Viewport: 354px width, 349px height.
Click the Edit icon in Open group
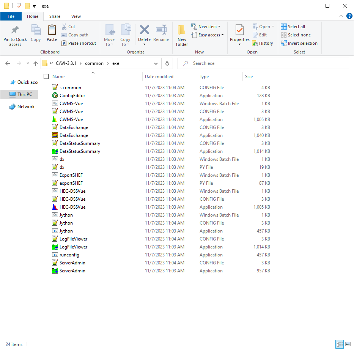255,35
